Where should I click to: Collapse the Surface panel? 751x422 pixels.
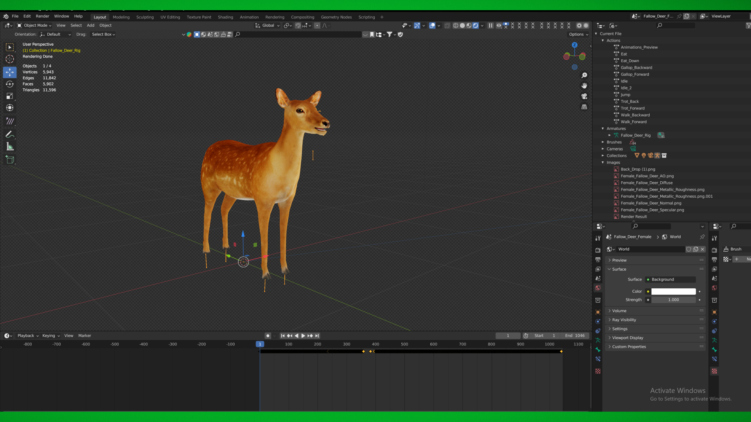(x=655, y=269)
